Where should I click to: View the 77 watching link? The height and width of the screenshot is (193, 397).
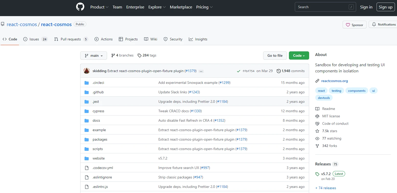click(328, 139)
